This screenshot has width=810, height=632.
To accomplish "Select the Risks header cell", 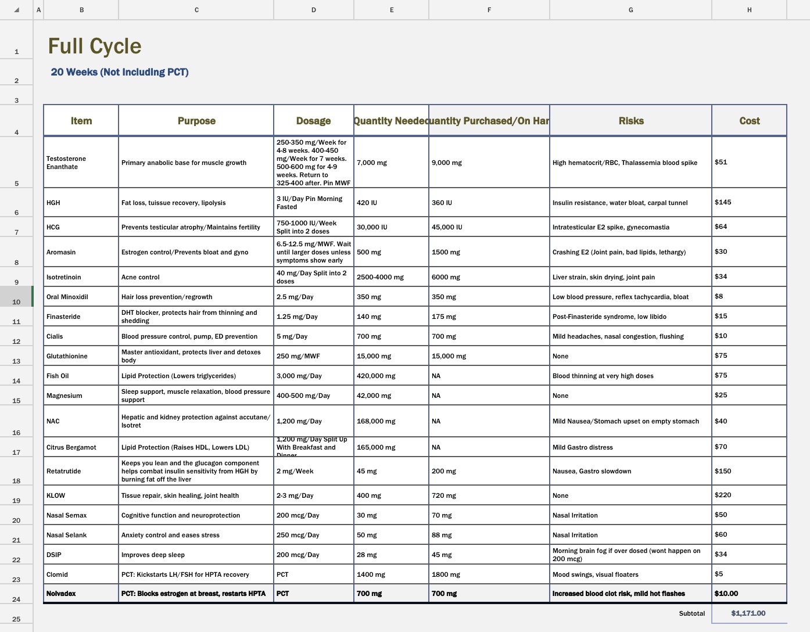I will [x=630, y=121].
